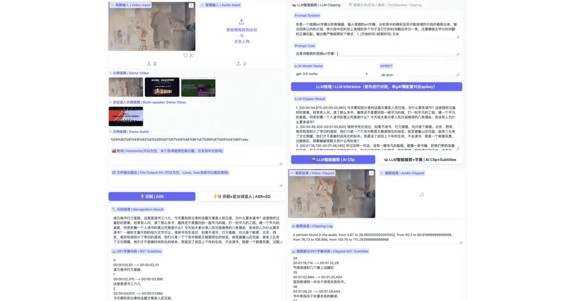Click the AI Clip+Subtitles button
The width and height of the screenshot is (574, 301).
[x=420, y=160]
